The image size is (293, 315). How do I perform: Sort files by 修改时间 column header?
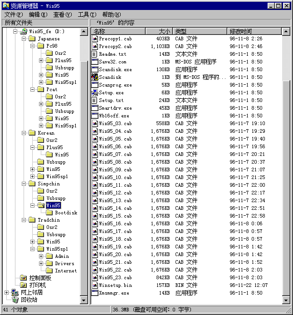click(x=254, y=31)
